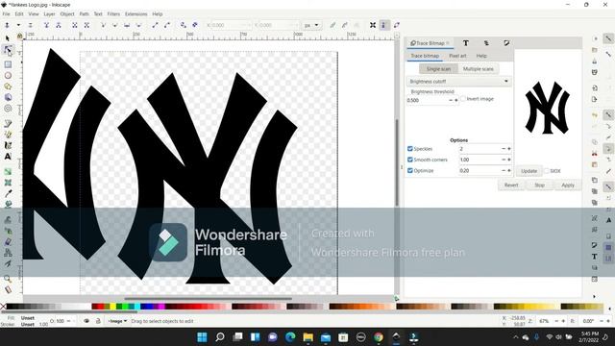Select the Zoom magnifier tool

8,279
